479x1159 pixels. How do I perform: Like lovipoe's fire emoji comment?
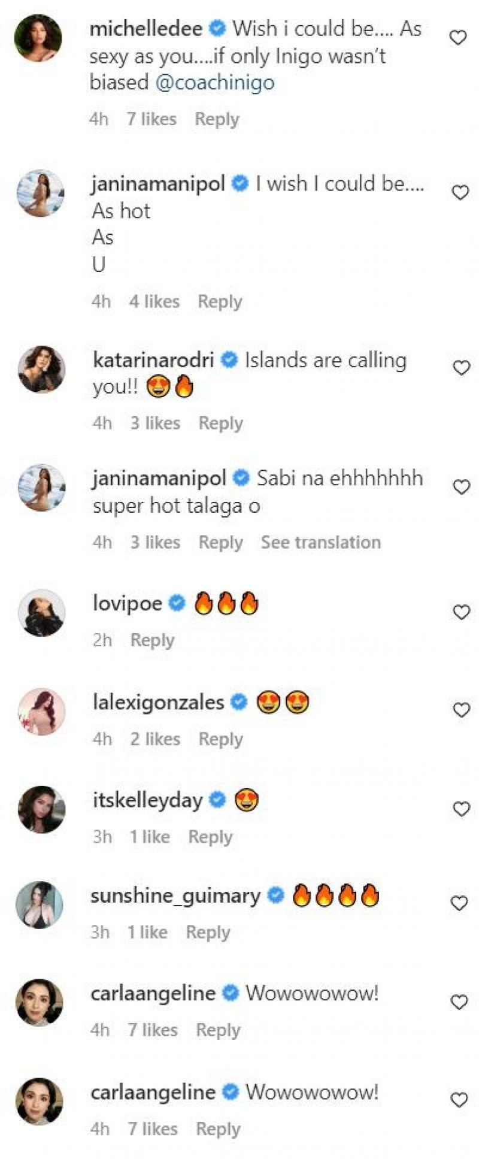tap(462, 612)
